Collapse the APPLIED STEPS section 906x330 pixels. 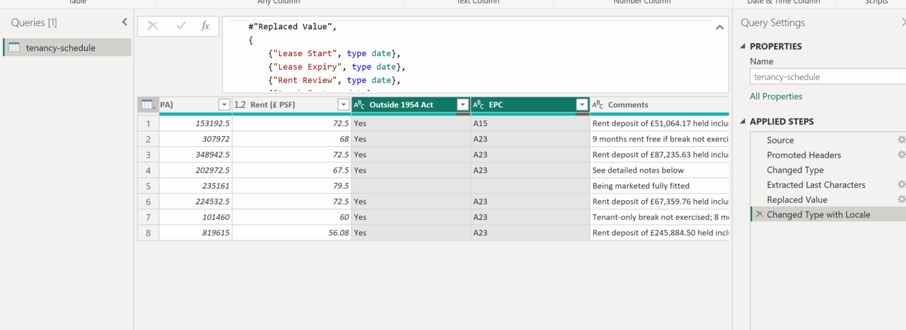[x=743, y=122]
